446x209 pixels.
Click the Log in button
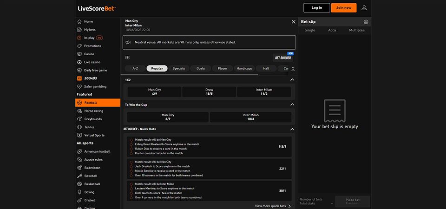tap(317, 8)
